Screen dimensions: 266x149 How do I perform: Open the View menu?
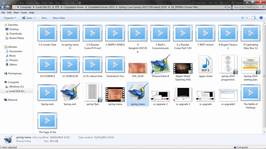point(16,13)
